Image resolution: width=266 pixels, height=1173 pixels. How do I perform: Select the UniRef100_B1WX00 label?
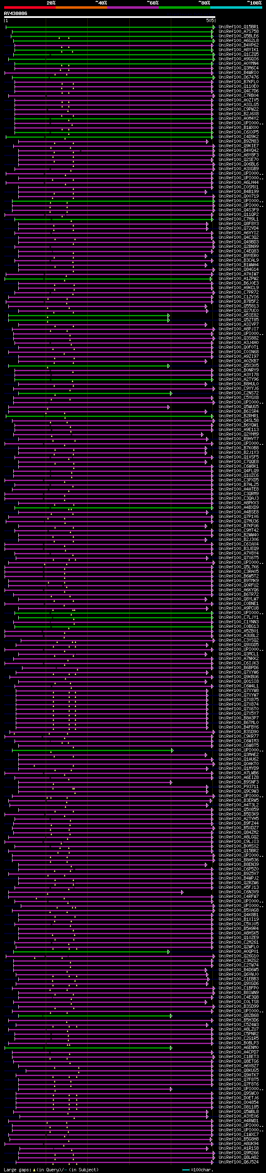[238, 127]
